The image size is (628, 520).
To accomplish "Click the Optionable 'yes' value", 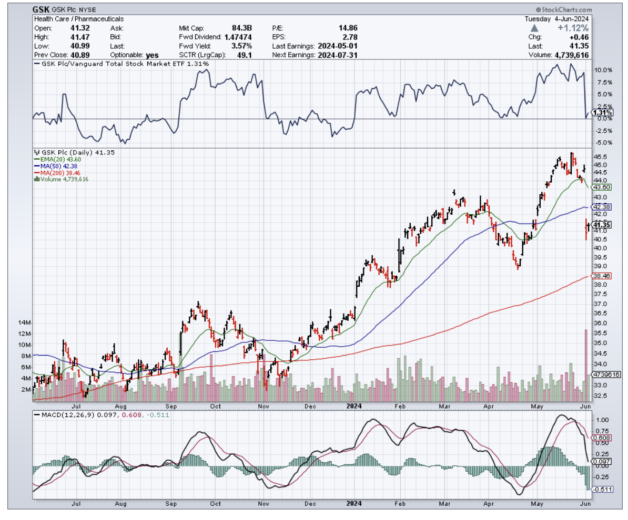I will pyautogui.click(x=152, y=55).
